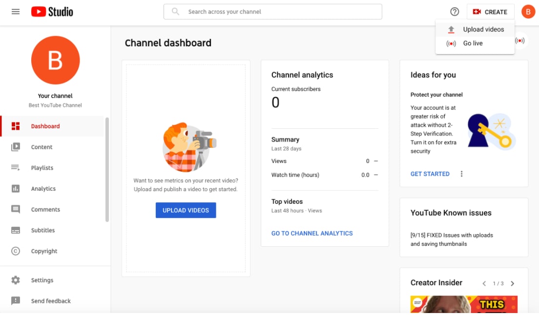Click 'Best YouTube Channel' name text
Screen dimensions: 539x315
pyautogui.click(x=55, y=105)
